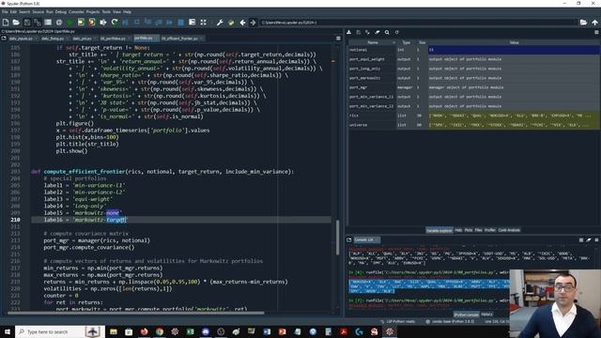
Task: Browse for a working directory folder icon
Action: point(583,23)
